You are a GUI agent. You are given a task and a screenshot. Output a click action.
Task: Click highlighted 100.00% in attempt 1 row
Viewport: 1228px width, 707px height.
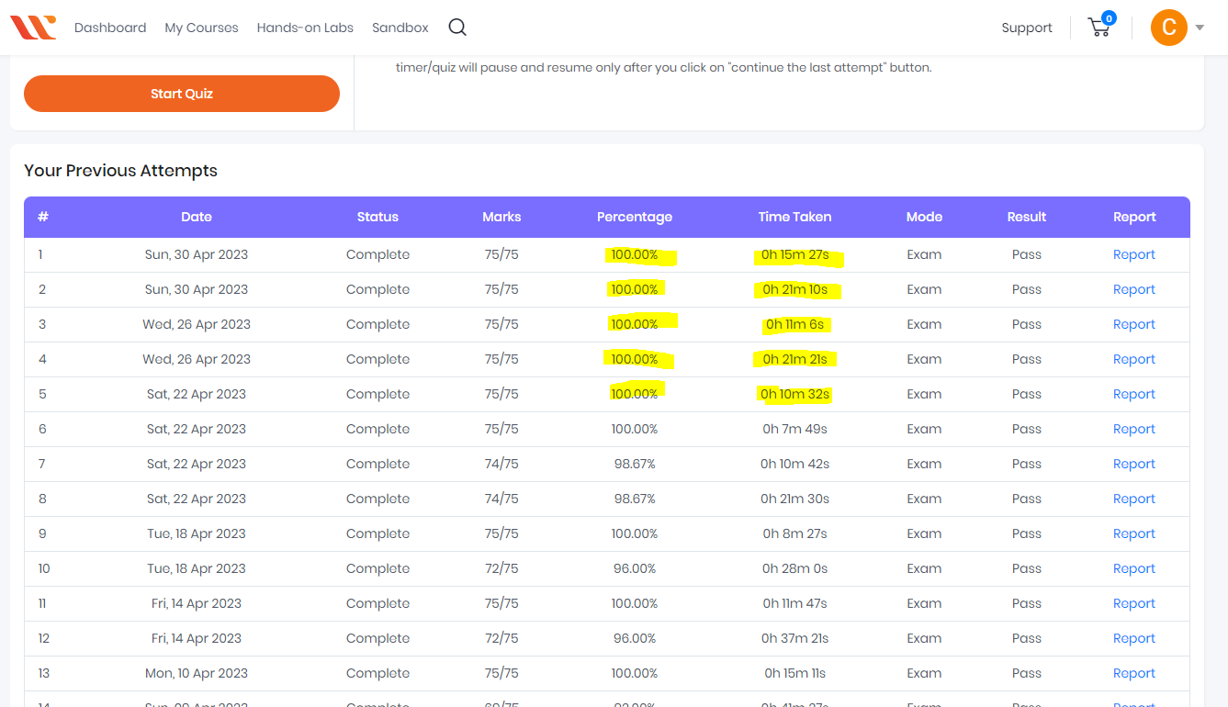coord(635,254)
